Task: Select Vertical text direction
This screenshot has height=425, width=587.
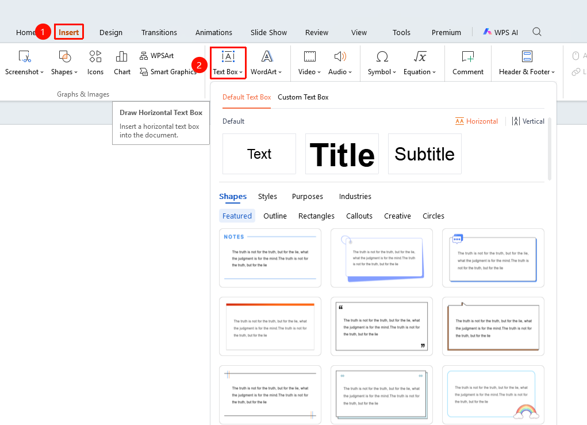Action: 528,121
